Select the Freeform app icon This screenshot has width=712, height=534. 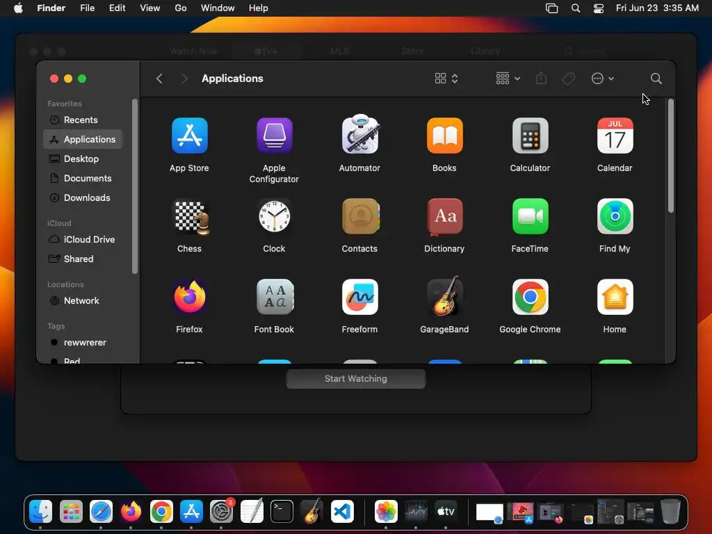359,297
